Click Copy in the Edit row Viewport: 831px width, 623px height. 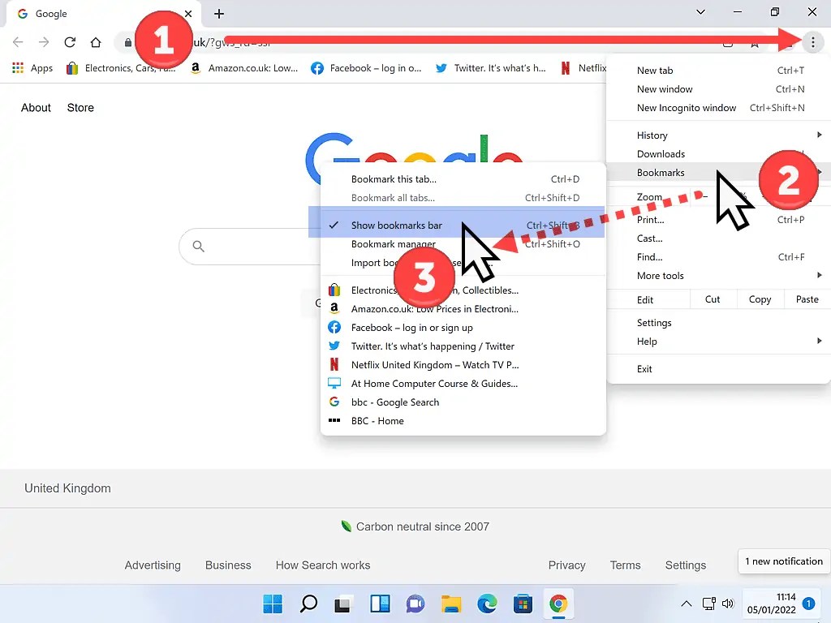point(760,299)
